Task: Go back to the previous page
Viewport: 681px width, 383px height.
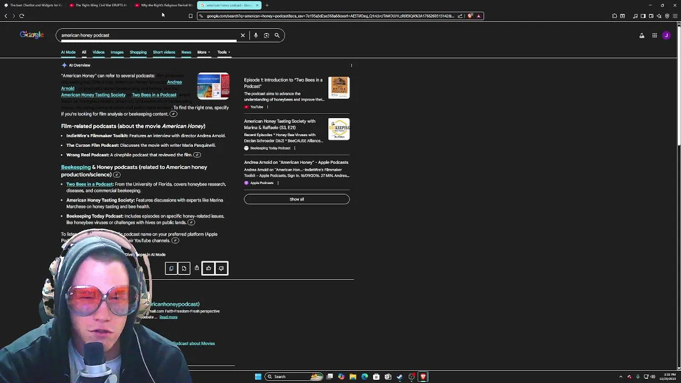Action: 6,16
